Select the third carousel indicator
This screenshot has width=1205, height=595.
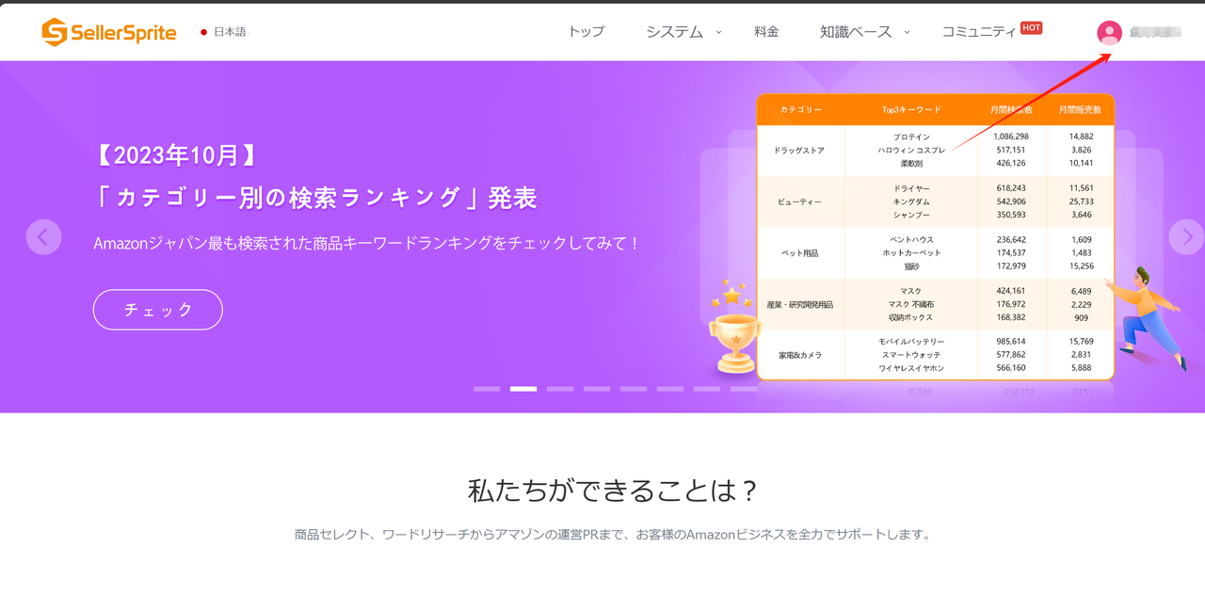(560, 389)
